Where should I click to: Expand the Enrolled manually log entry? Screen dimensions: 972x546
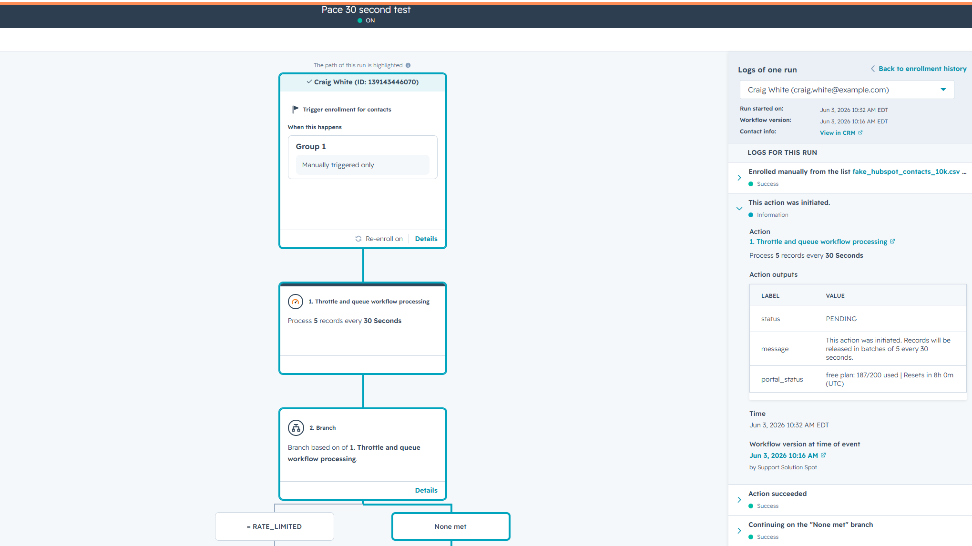pyautogui.click(x=739, y=178)
